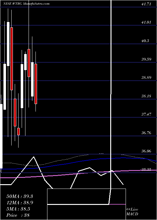The height and width of the screenshot is (220, 157).
Task: Click the 50MA : 39.3 readout
Action: point(19,196)
